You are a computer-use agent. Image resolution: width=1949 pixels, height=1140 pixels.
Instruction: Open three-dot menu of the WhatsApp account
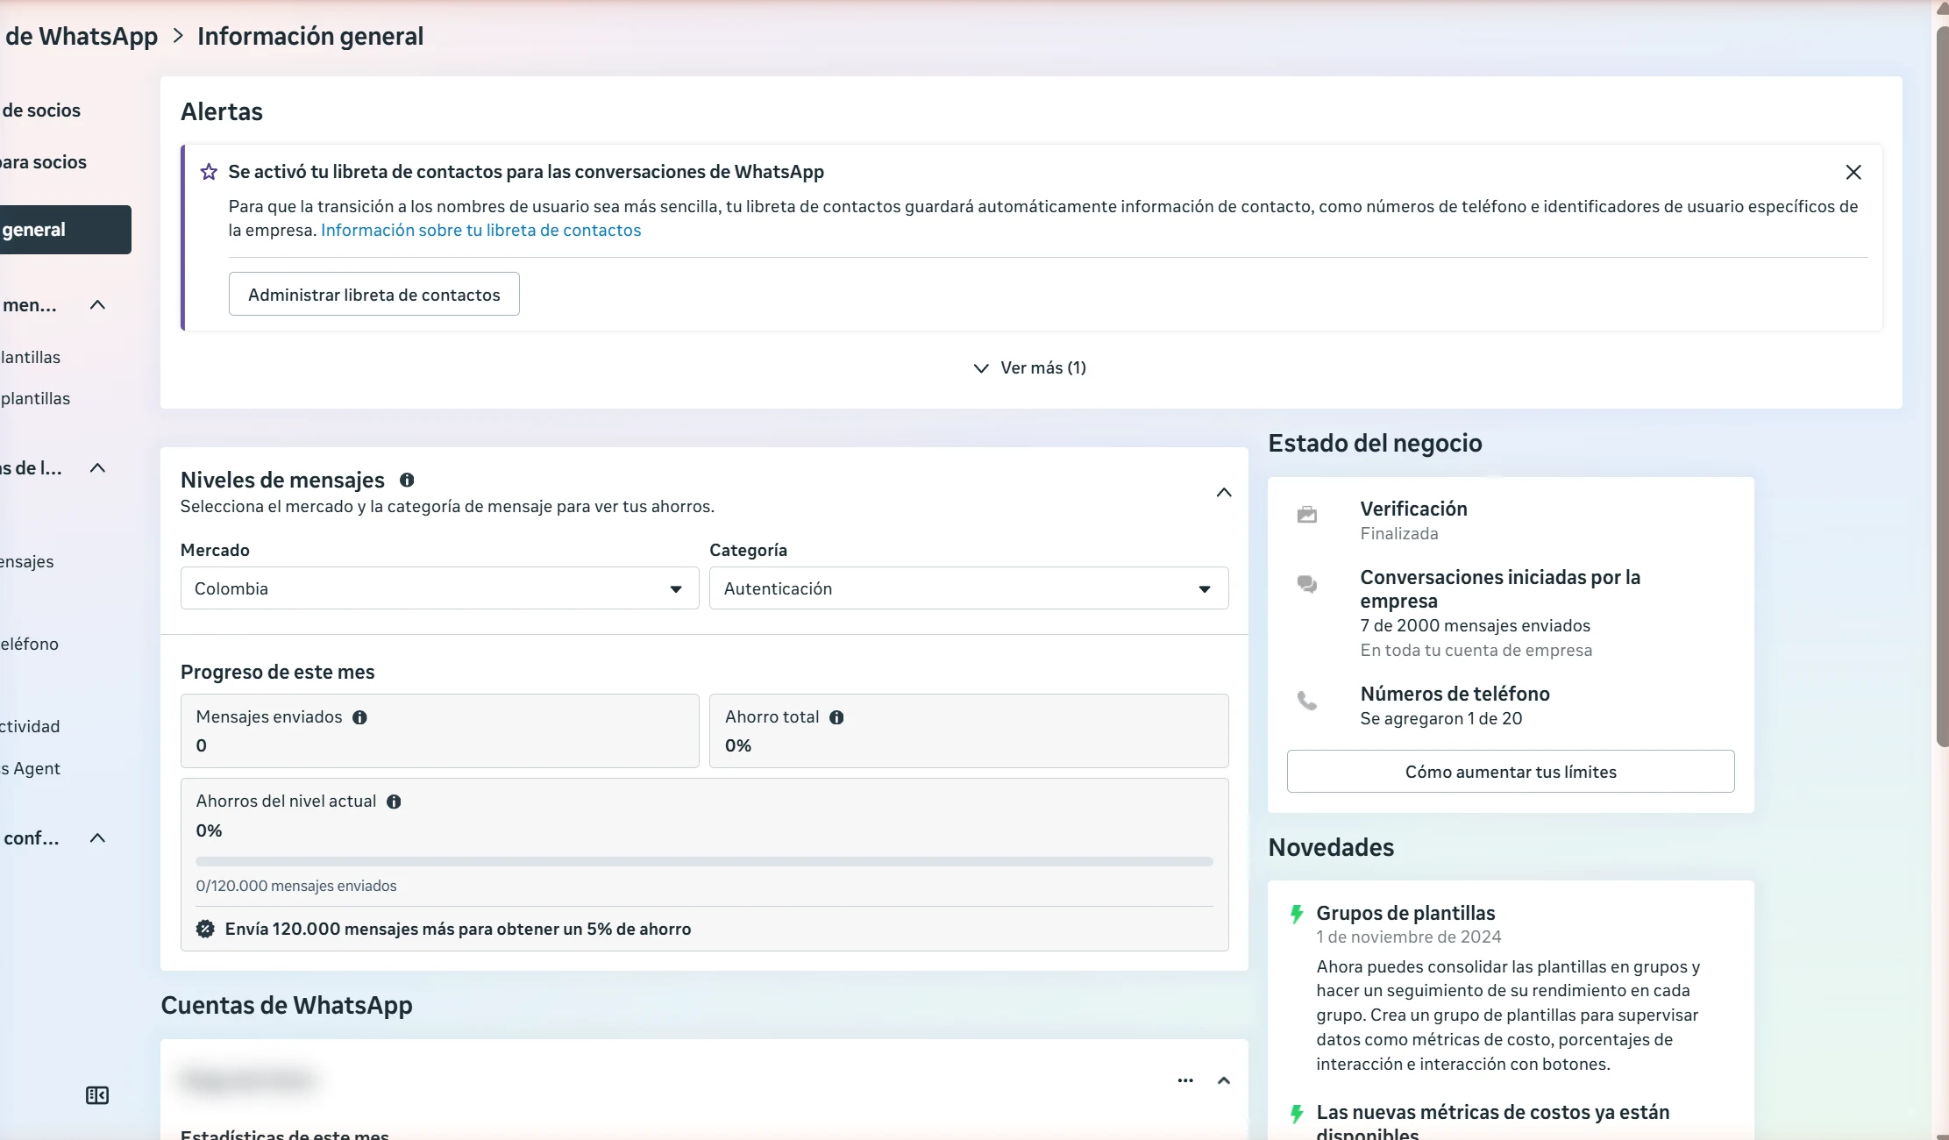tap(1185, 1080)
